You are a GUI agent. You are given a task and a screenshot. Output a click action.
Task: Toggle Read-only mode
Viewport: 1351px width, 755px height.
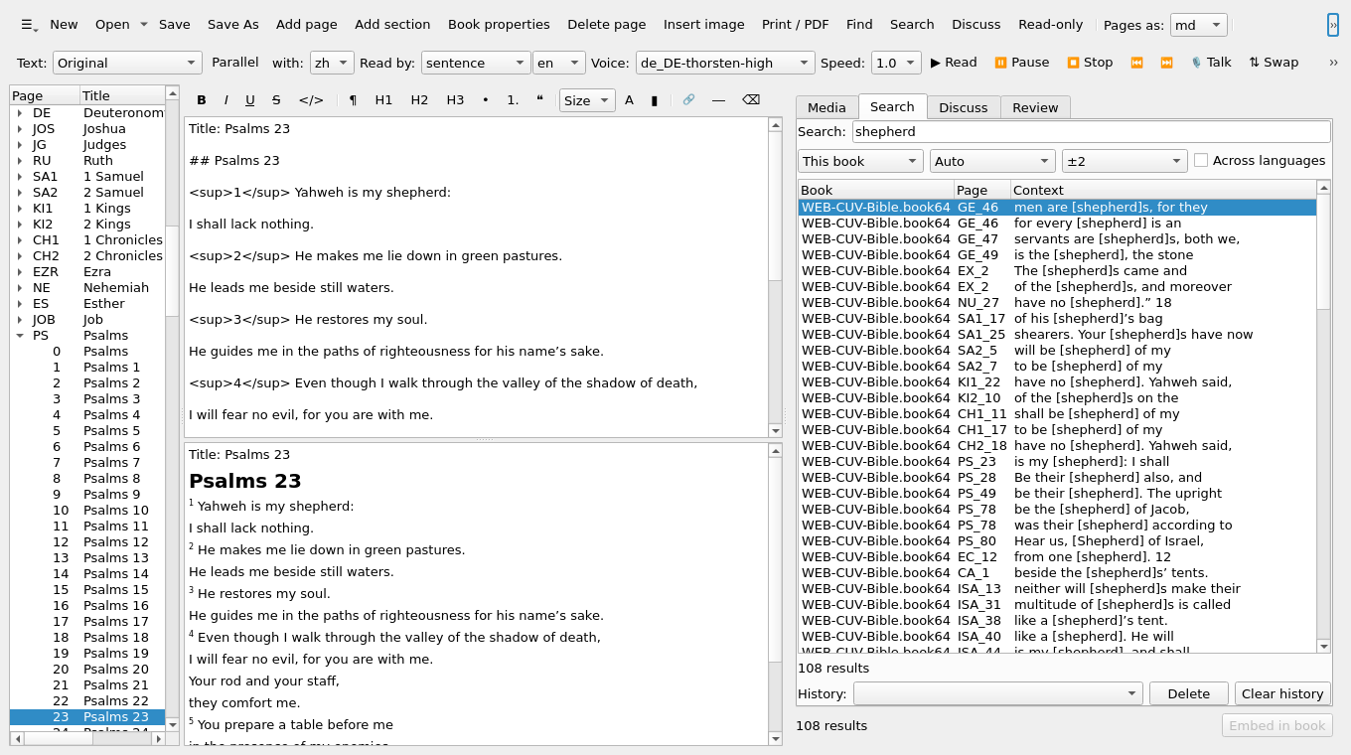click(x=1051, y=25)
